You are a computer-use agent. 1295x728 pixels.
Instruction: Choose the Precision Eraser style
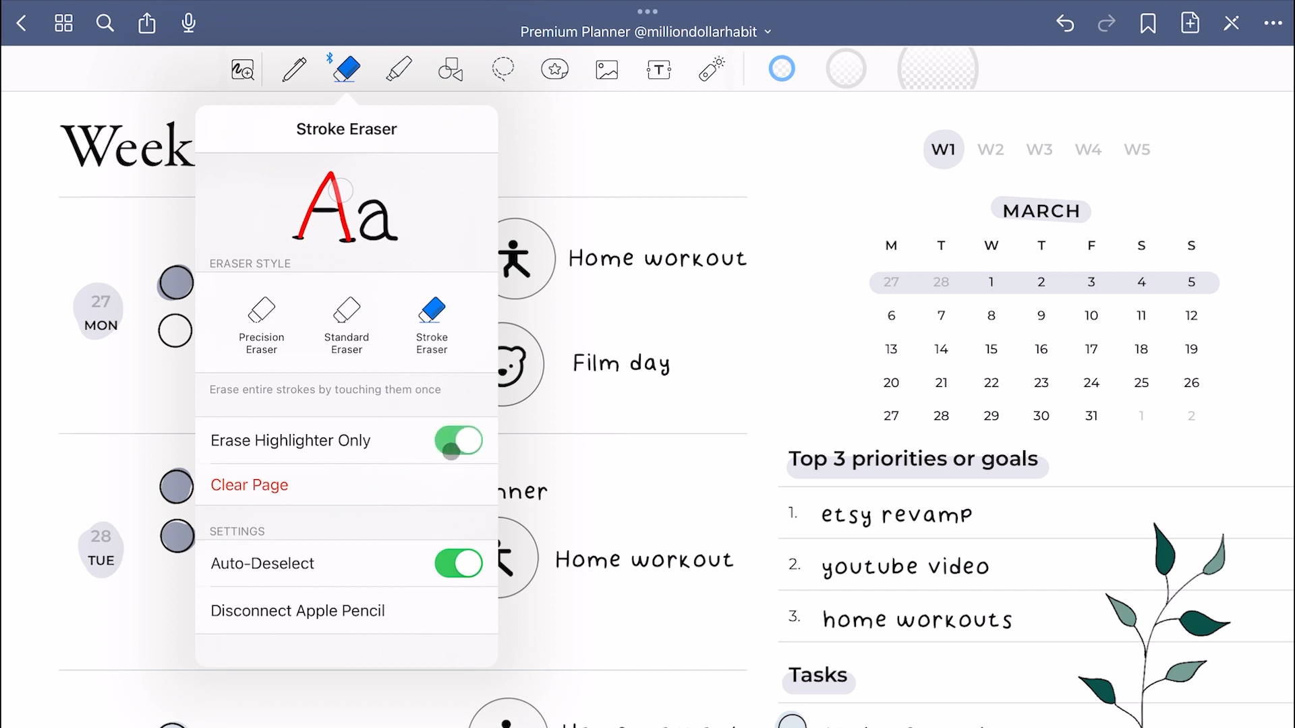pyautogui.click(x=262, y=326)
